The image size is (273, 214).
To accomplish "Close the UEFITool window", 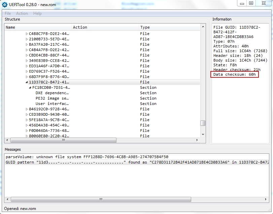I will 264,3.
